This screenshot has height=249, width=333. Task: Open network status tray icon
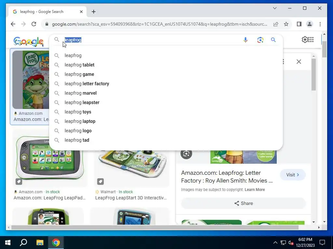pos(283,243)
